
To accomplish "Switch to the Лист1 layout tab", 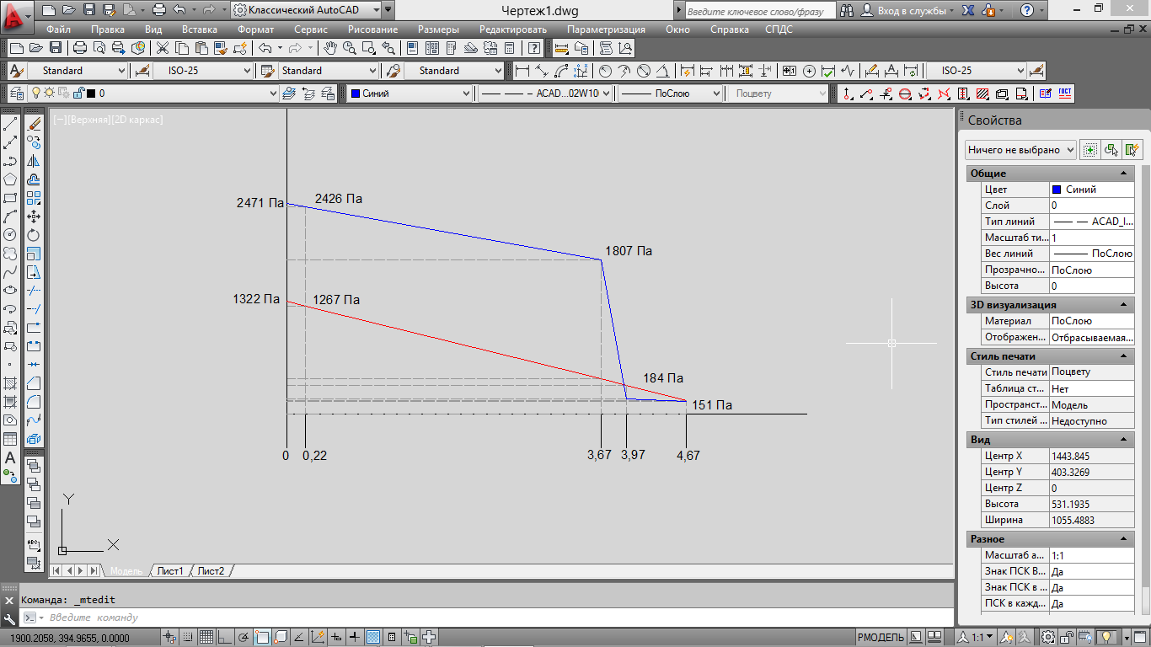I will [170, 570].
